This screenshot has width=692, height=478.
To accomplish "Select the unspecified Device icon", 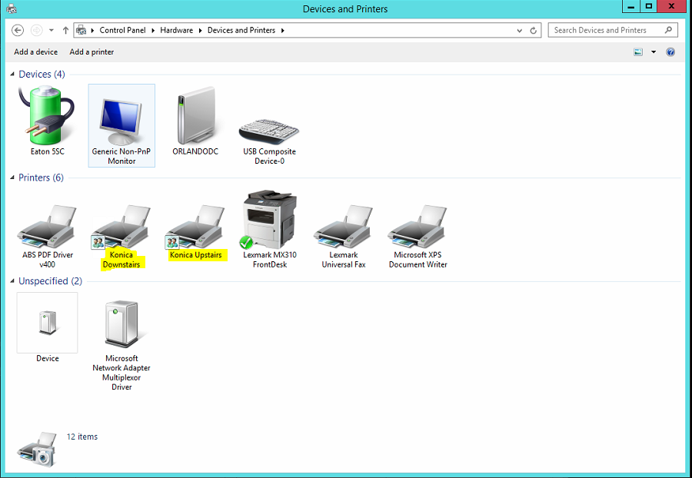I will click(47, 322).
